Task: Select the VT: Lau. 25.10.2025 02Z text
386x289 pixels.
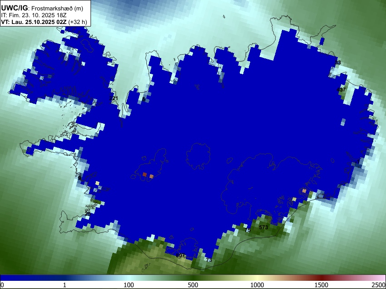Action: (34, 22)
